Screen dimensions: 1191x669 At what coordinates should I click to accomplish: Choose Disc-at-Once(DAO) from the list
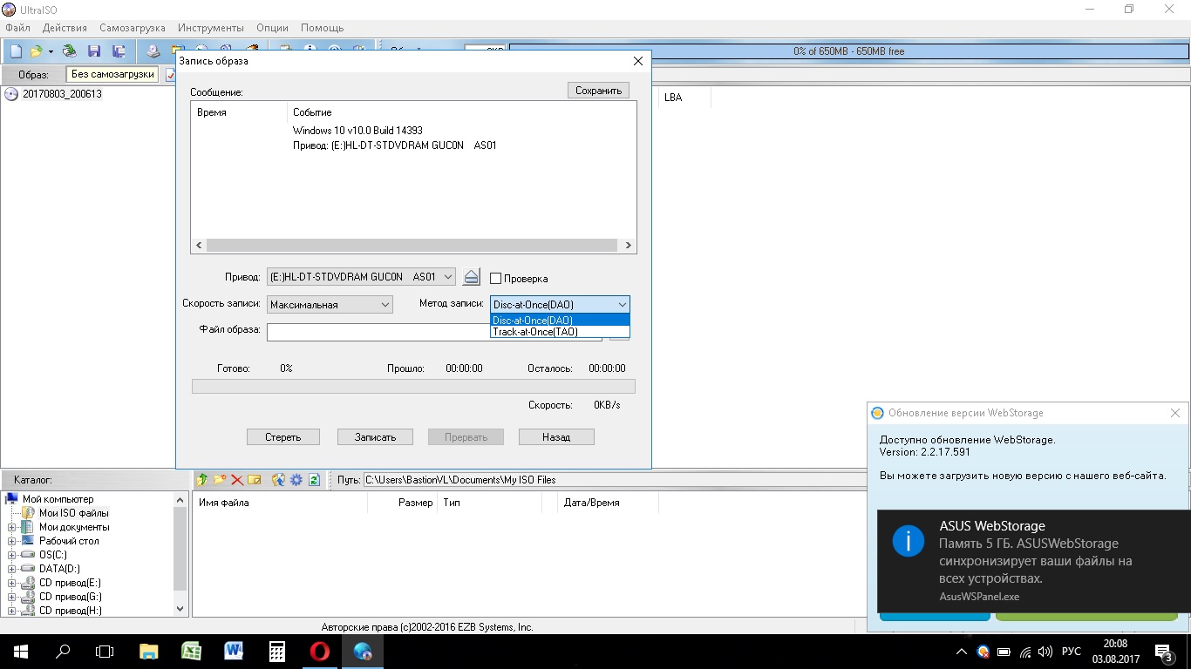[x=560, y=320]
